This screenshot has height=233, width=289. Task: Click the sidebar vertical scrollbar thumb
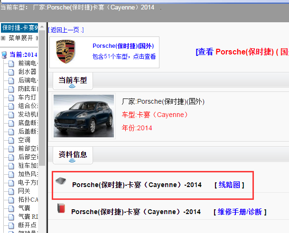pyautogui.click(x=42, y=98)
